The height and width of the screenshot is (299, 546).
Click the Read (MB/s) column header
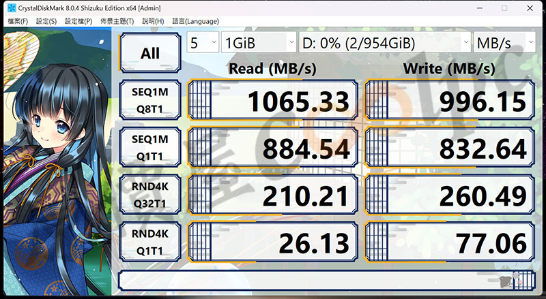[x=272, y=69]
